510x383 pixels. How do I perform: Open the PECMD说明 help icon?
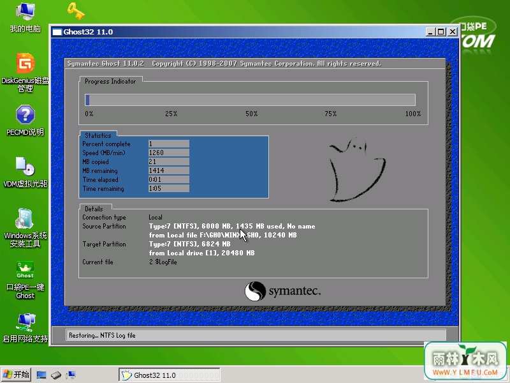point(25,120)
